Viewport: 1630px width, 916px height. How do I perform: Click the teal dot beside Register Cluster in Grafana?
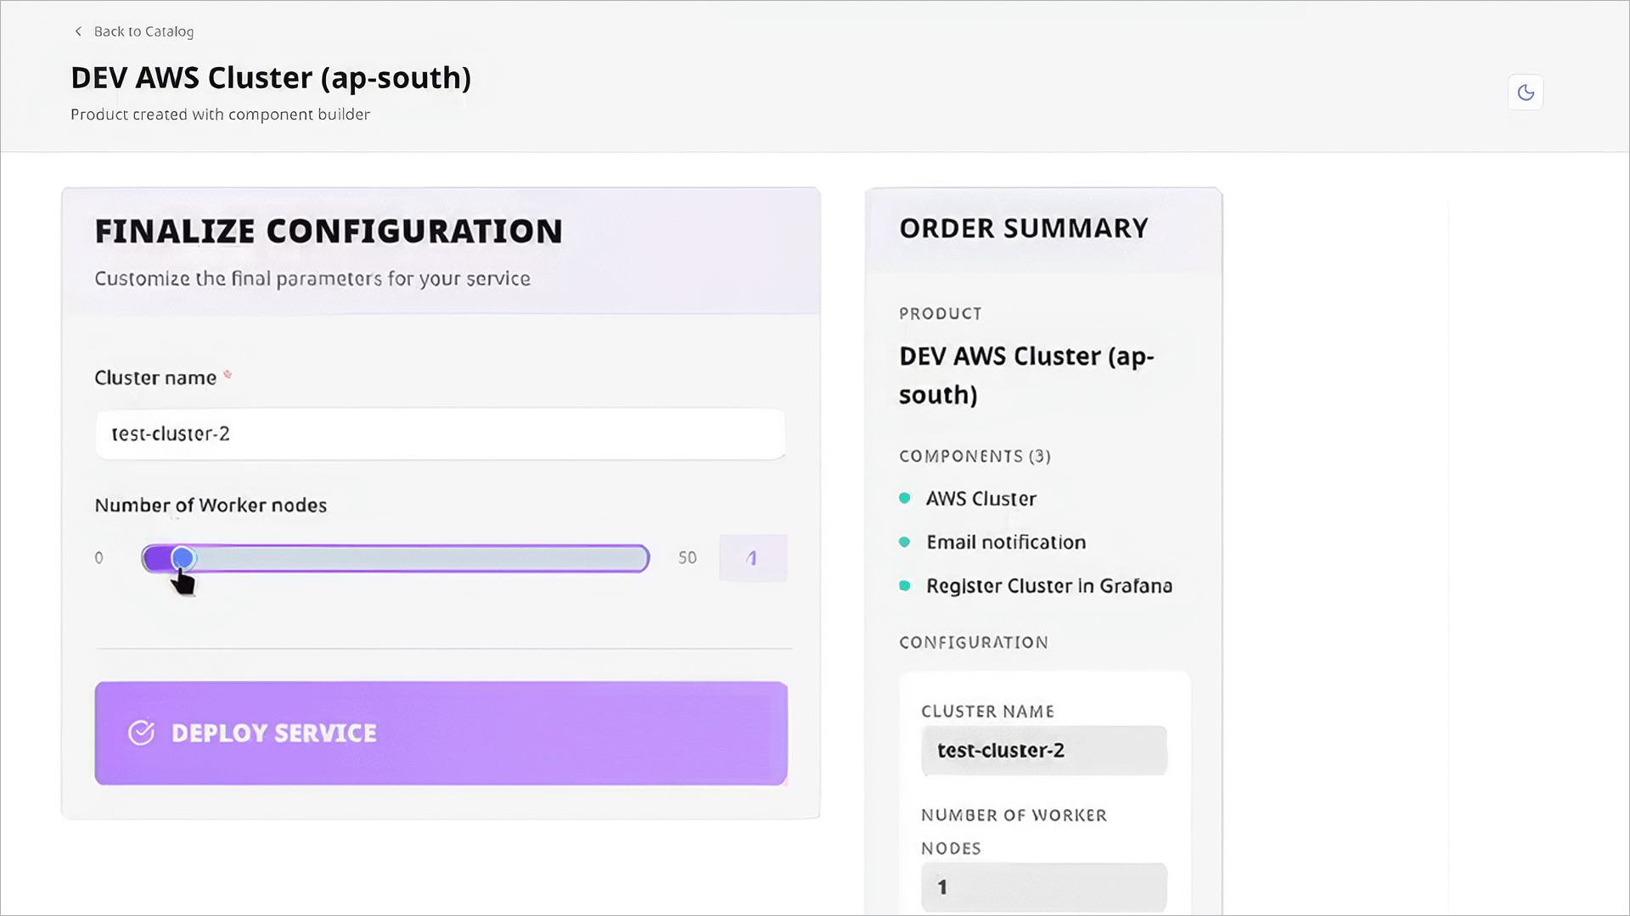tap(904, 586)
